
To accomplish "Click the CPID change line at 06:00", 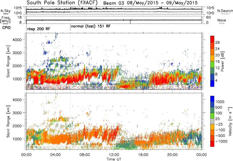I will (70, 28).
